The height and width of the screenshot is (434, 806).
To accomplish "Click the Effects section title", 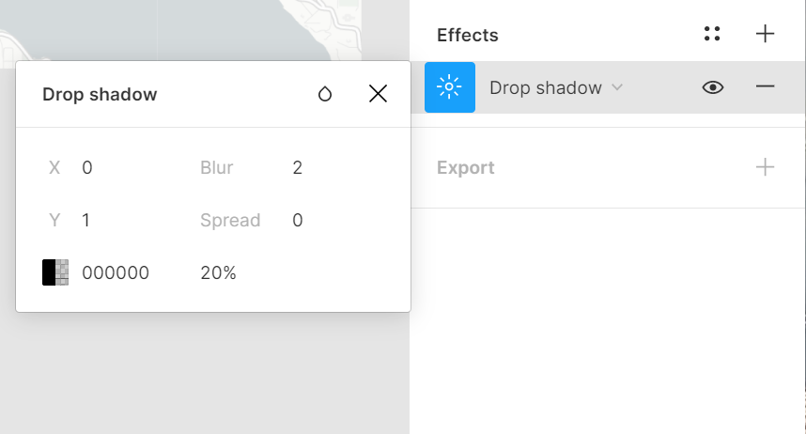I will coord(468,35).
